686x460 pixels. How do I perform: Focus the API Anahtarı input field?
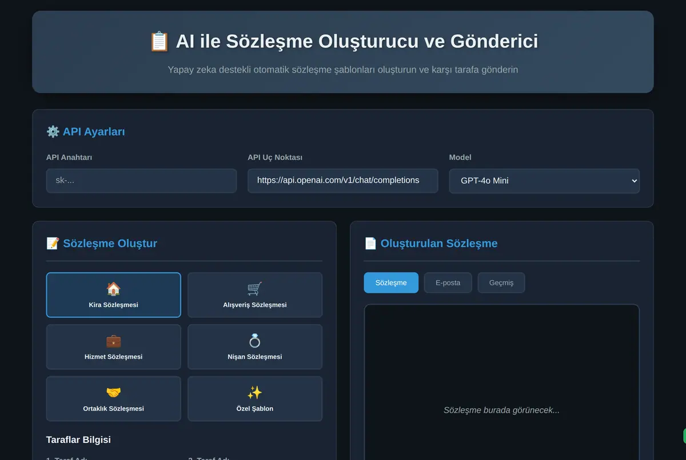tap(141, 180)
